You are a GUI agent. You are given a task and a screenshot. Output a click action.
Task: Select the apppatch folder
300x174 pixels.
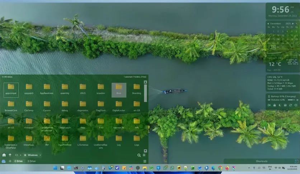point(29,90)
